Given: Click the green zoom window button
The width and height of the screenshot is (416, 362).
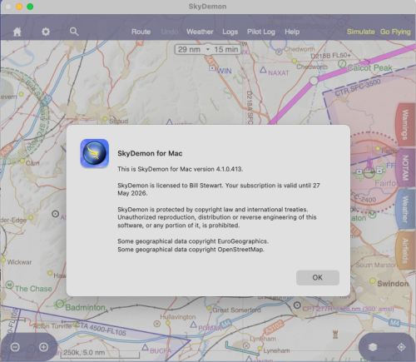Looking at the screenshot, I should (x=30, y=7).
